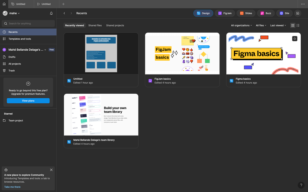This screenshot has width=308, height=192.
Task: Click the mahe avatar icon
Action: pyautogui.click(x=5, y=13)
